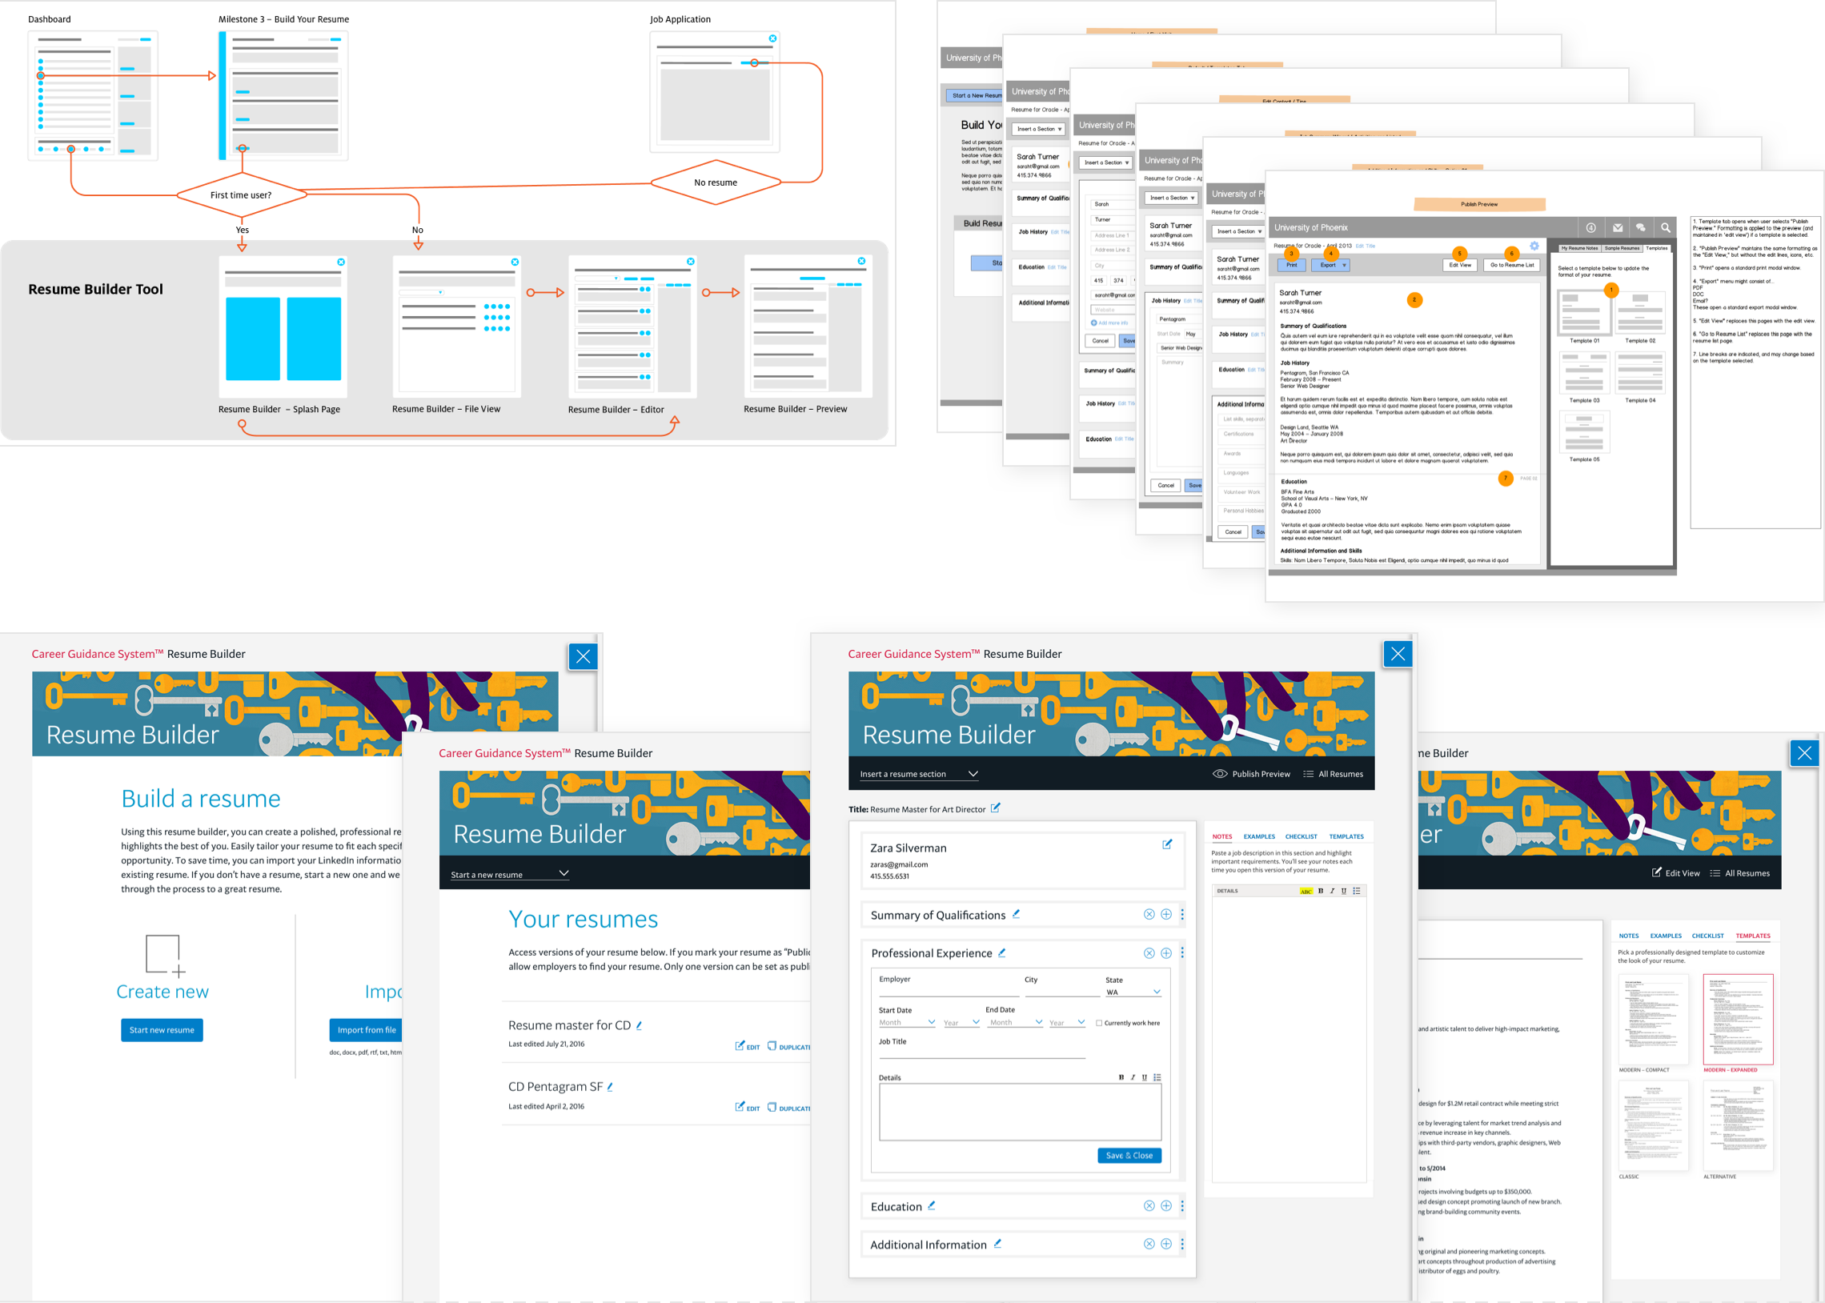Expand the Professional Experience section expander
Image resolution: width=1825 pixels, height=1303 pixels.
pos(1165,952)
